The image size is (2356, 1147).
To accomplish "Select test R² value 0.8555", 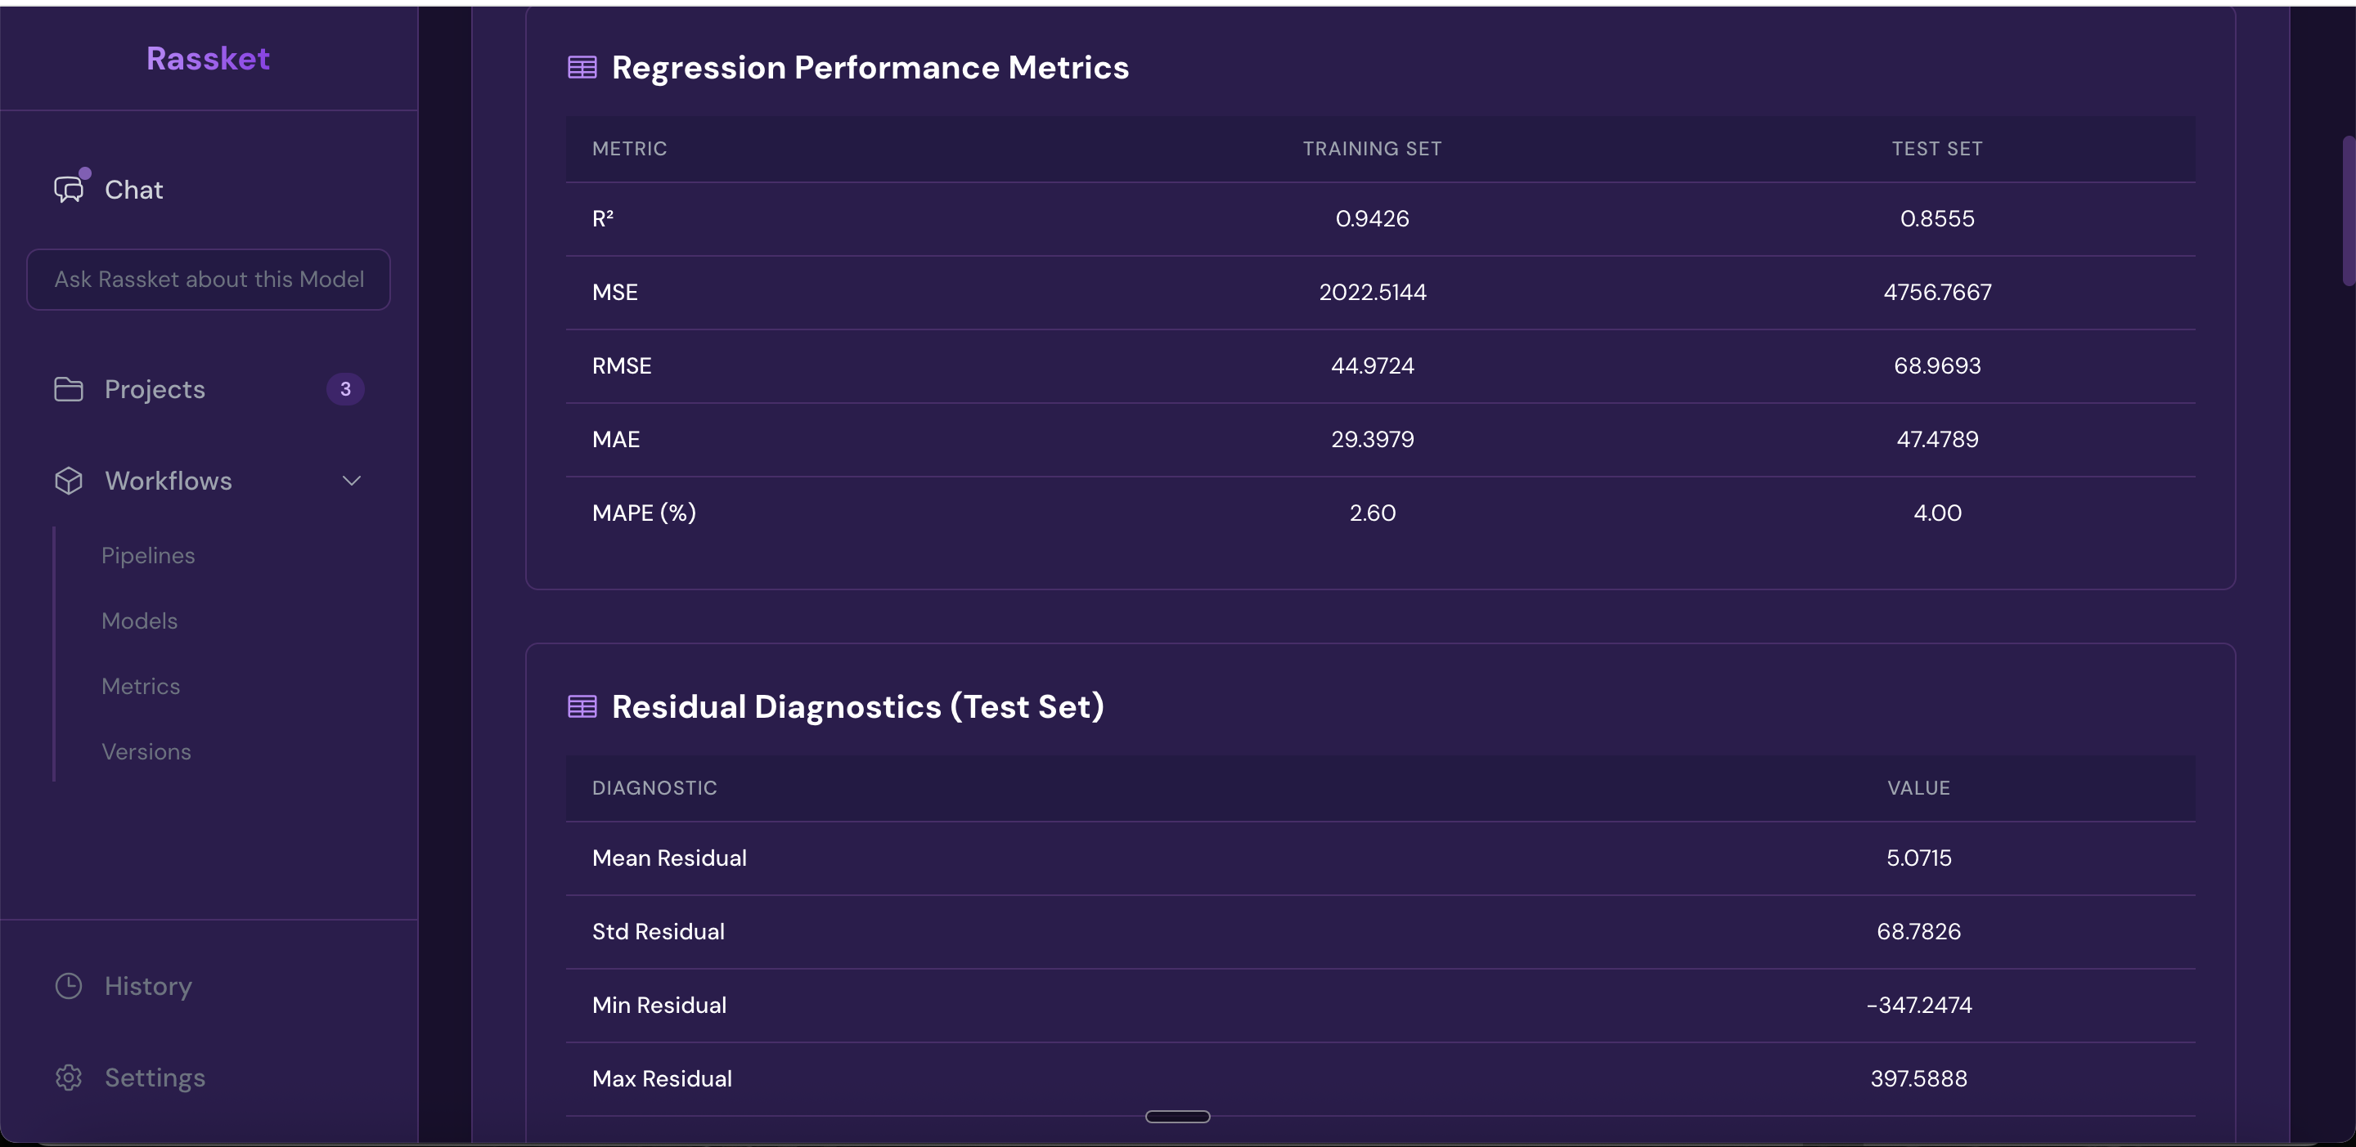I will tap(1936, 218).
